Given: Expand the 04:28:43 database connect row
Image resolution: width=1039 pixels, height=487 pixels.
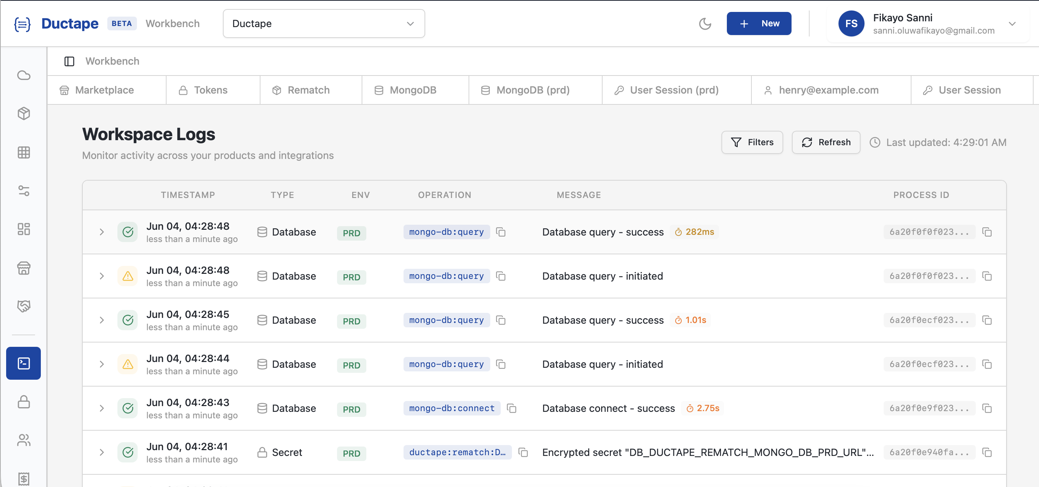Looking at the screenshot, I should coord(102,408).
